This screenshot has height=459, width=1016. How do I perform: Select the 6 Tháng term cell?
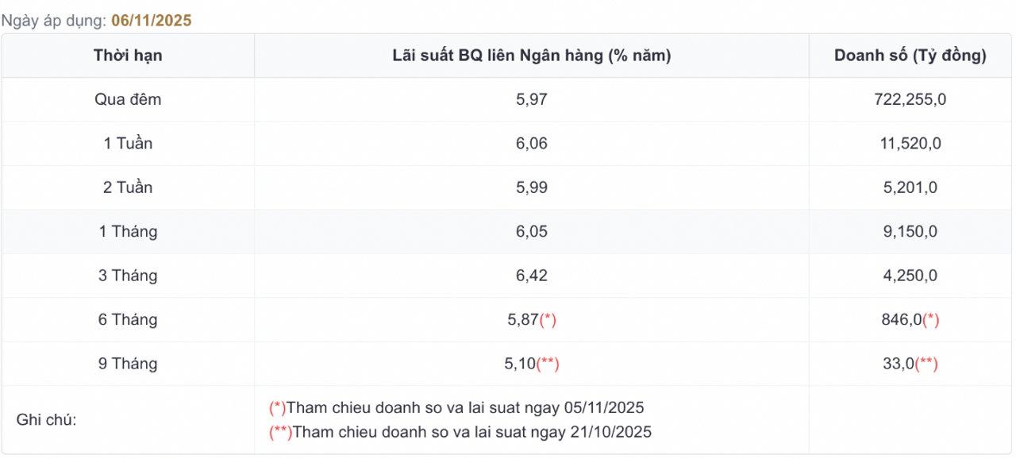tap(128, 320)
